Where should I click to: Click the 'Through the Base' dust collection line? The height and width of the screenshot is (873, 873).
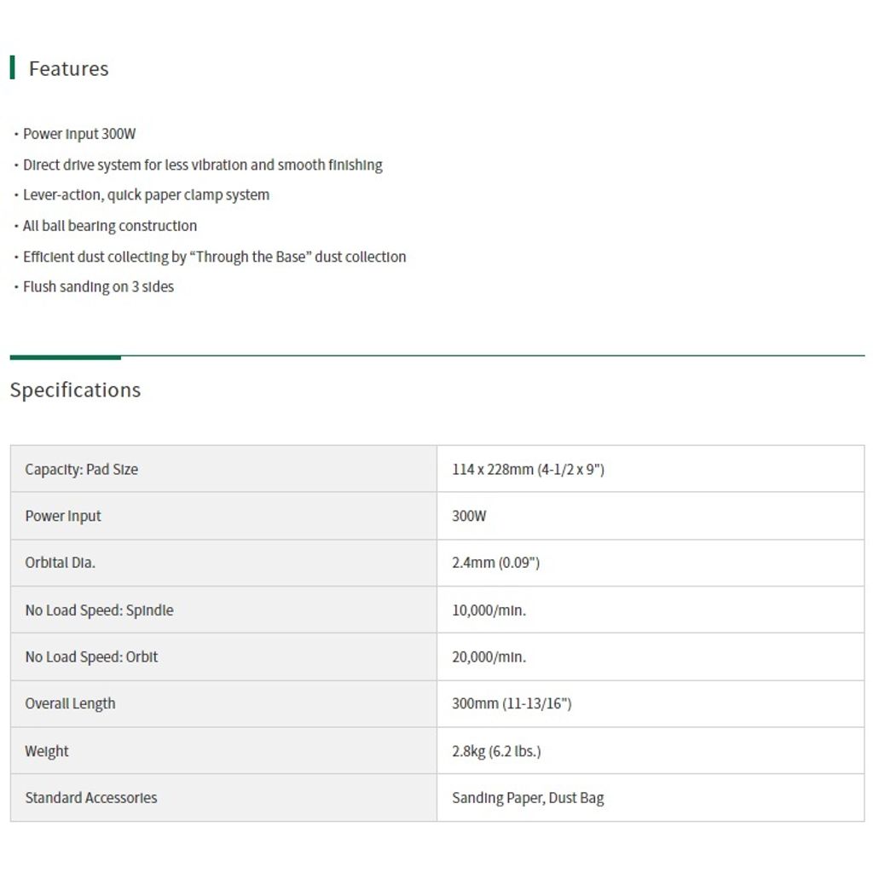pyautogui.click(x=214, y=257)
